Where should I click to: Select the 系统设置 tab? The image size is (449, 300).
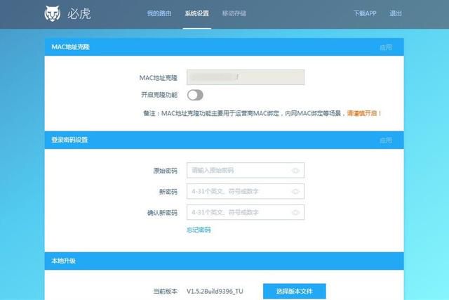pyautogui.click(x=196, y=13)
